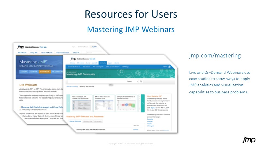The height and width of the screenshot is (147, 262).
Task: Expand the Community Home dropdown menu
Action: click(x=74, y=67)
